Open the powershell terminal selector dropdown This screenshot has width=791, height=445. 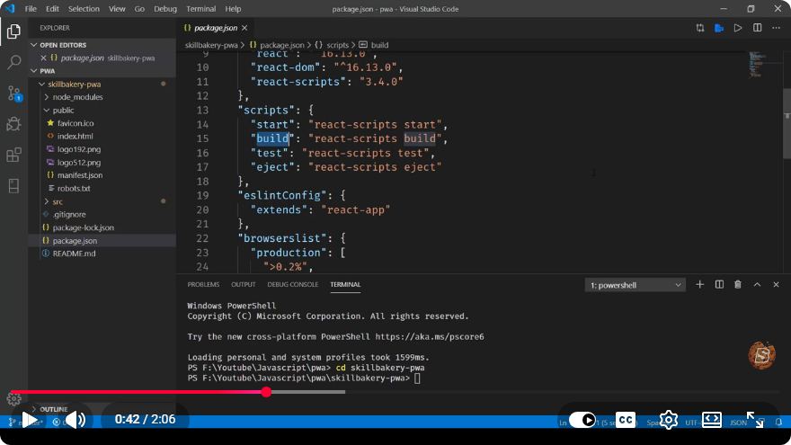[635, 285]
